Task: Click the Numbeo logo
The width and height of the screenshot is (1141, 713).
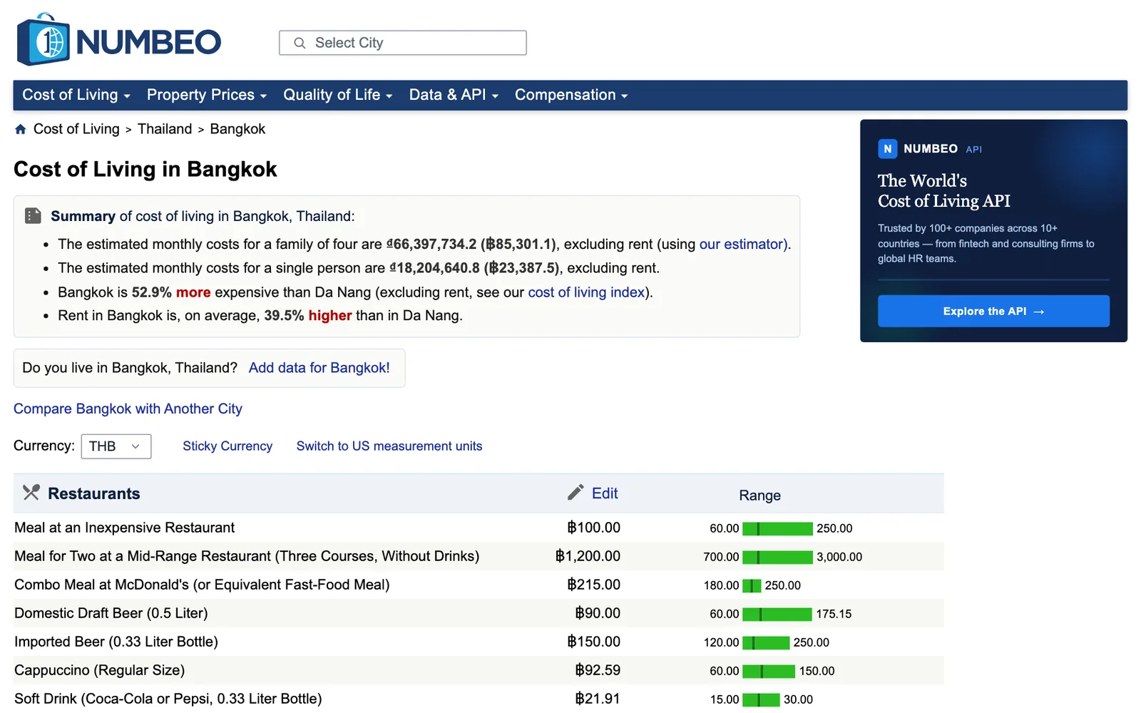Action: [x=118, y=40]
